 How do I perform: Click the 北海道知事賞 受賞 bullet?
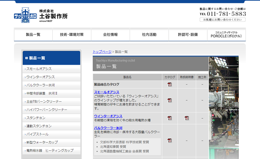click(x=113, y=147)
